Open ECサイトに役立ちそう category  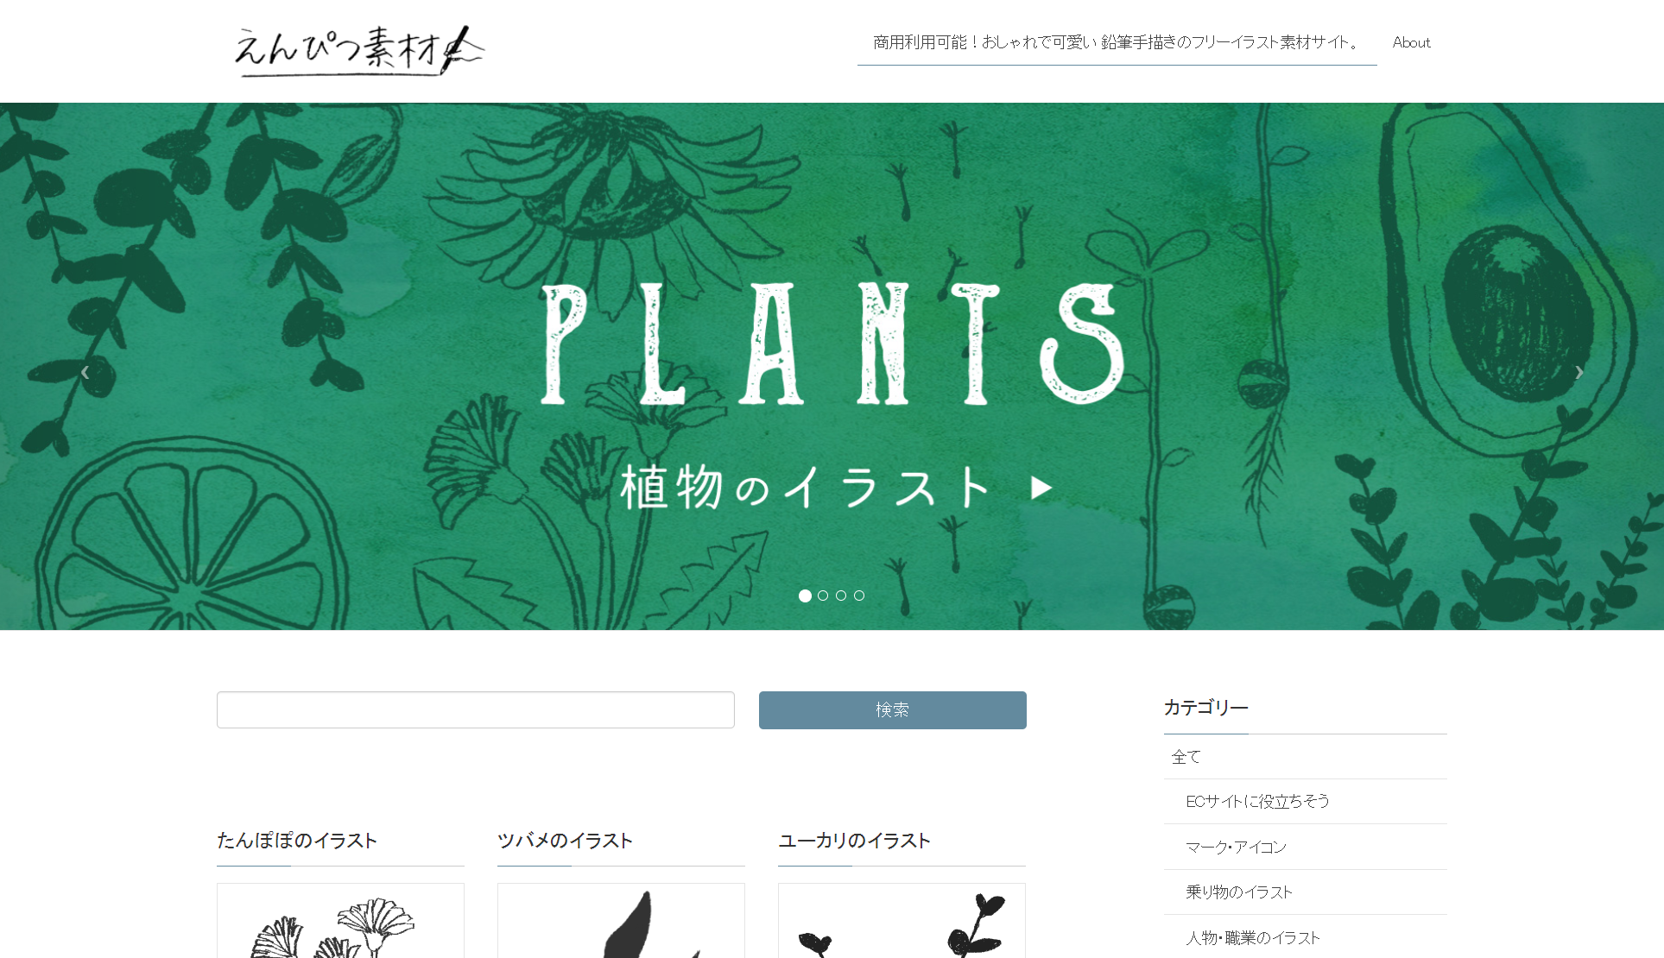tap(1257, 802)
